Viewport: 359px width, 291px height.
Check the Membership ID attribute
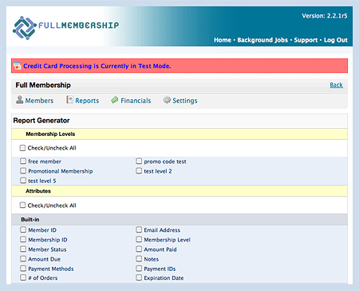click(x=23, y=239)
